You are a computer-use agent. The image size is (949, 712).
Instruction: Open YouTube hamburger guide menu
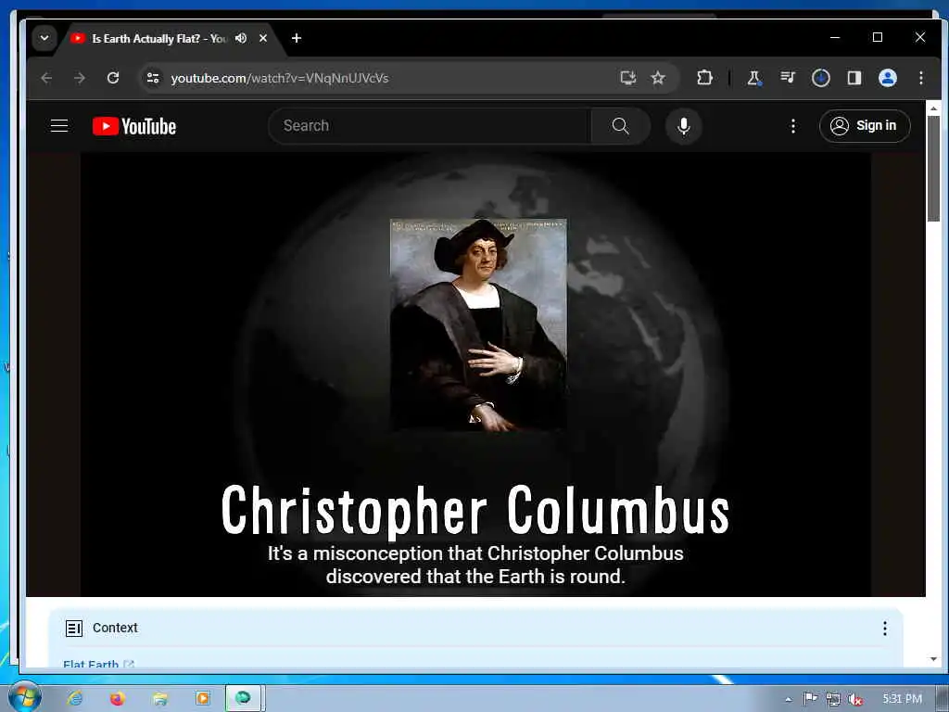tap(59, 126)
